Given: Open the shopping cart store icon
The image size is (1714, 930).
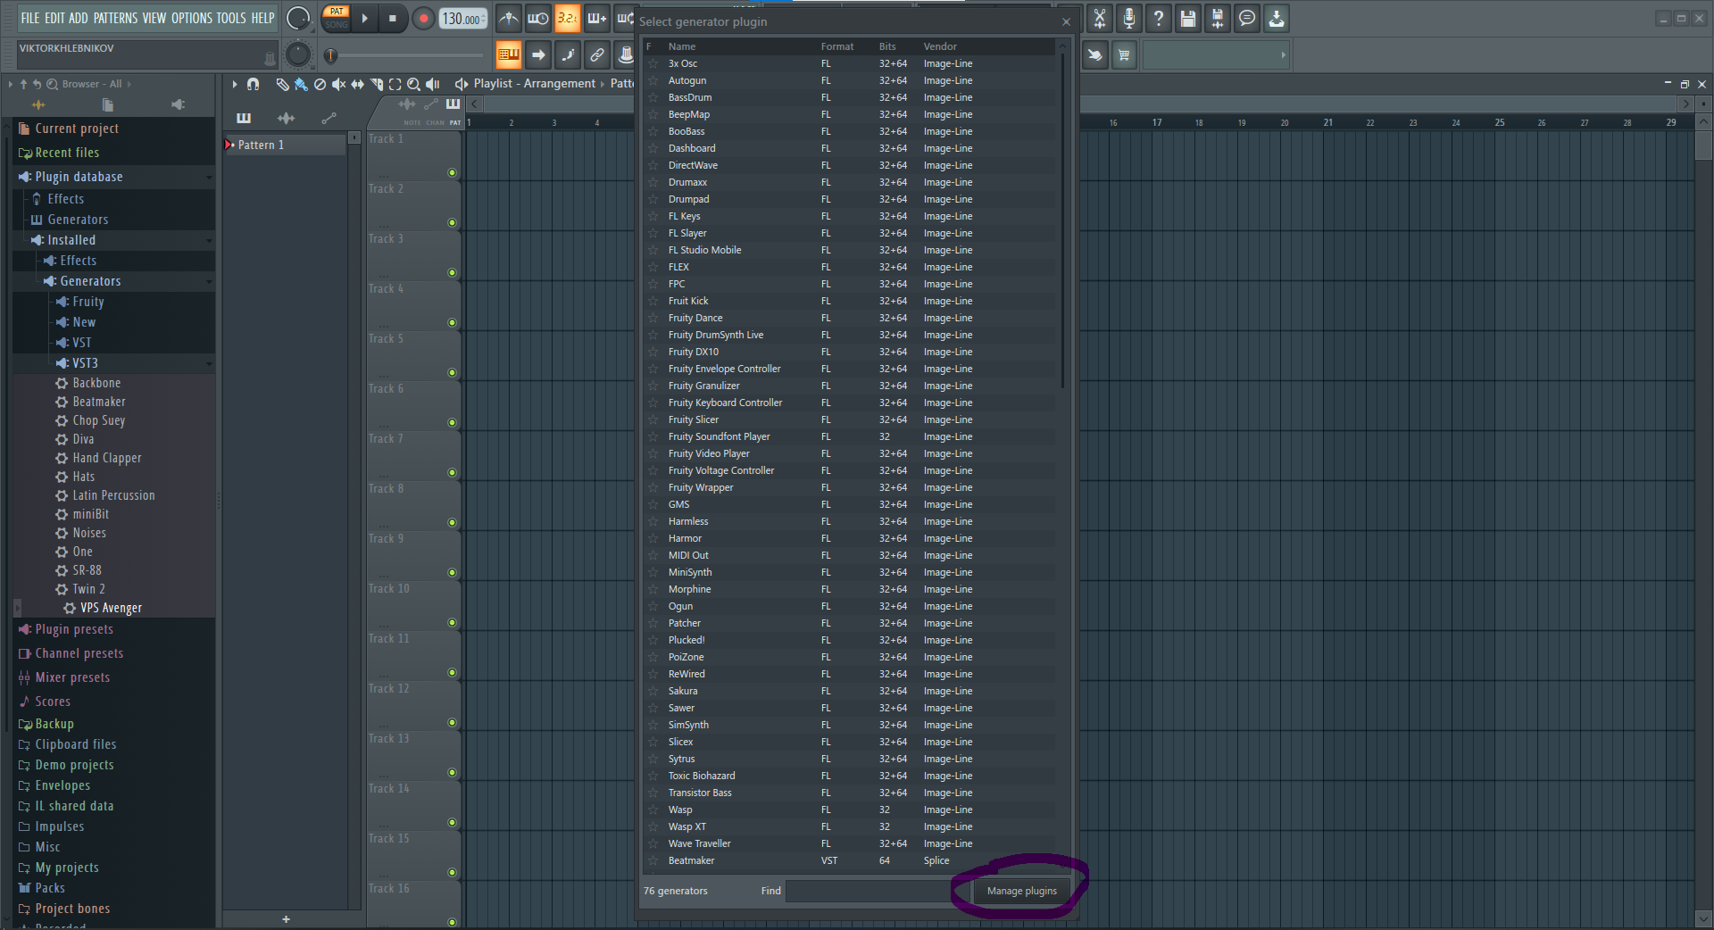Looking at the screenshot, I should (x=1124, y=55).
